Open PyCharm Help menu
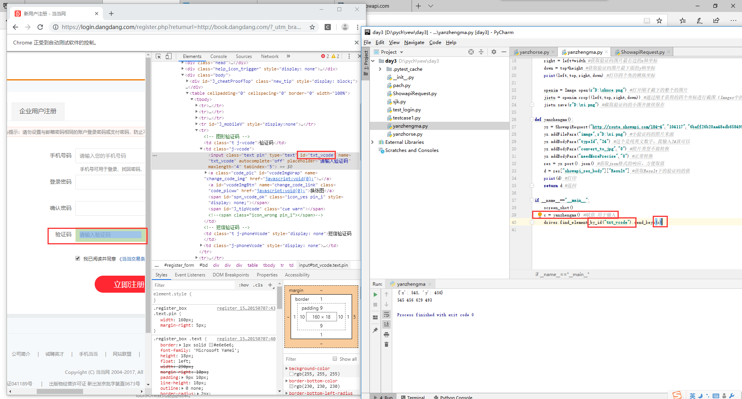 (451, 42)
